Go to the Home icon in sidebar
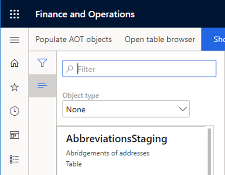This screenshot has height=175, width=225. 14,63
